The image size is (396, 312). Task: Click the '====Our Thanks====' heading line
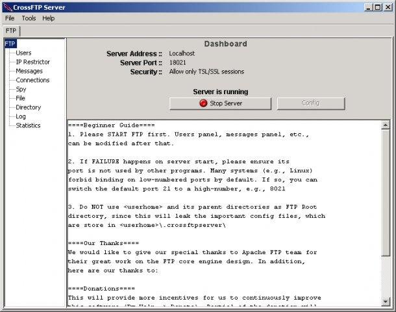point(103,243)
